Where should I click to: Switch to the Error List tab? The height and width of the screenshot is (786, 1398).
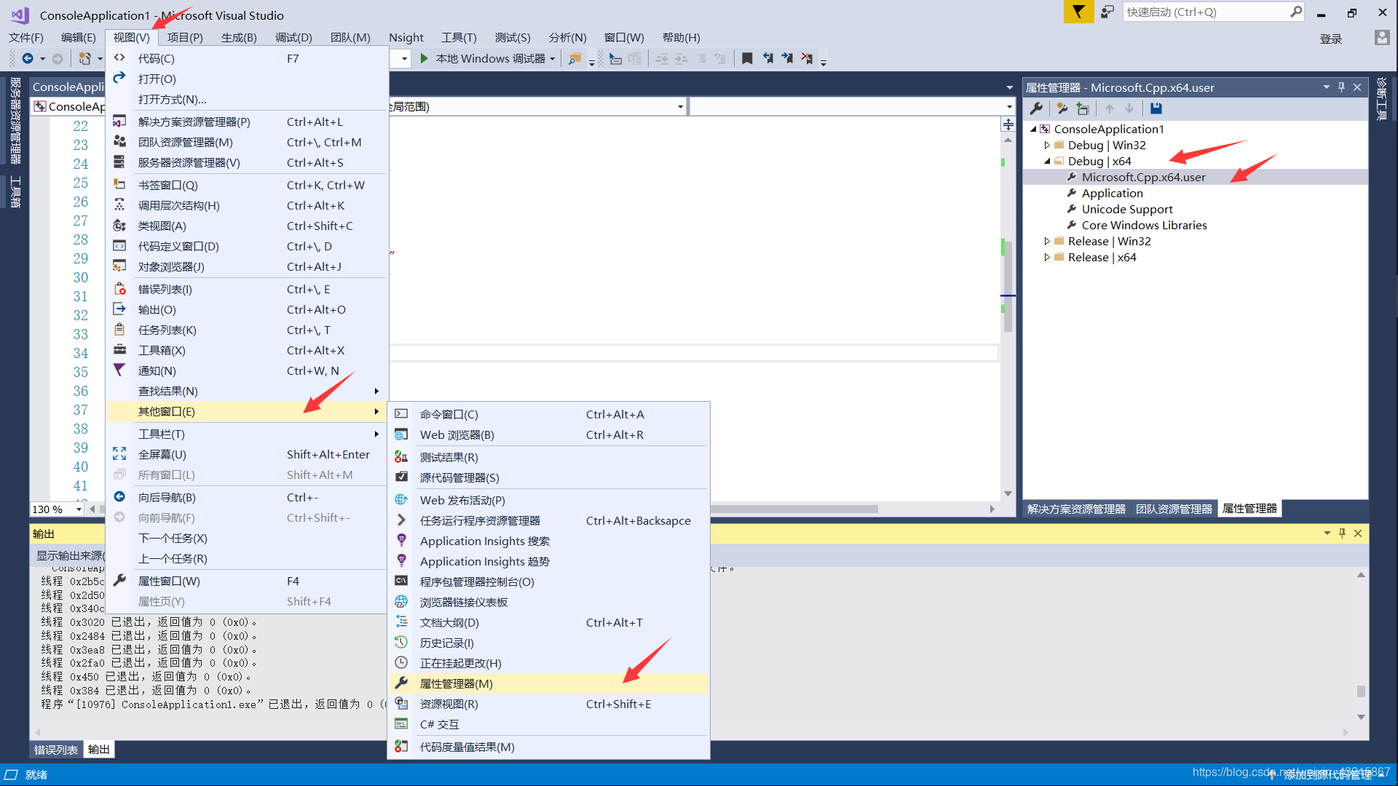point(56,750)
